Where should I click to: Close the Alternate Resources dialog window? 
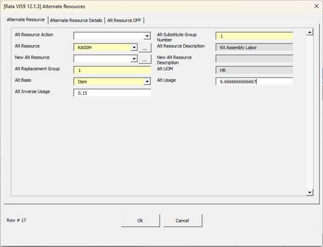pyautogui.click(x=316, y=6)
